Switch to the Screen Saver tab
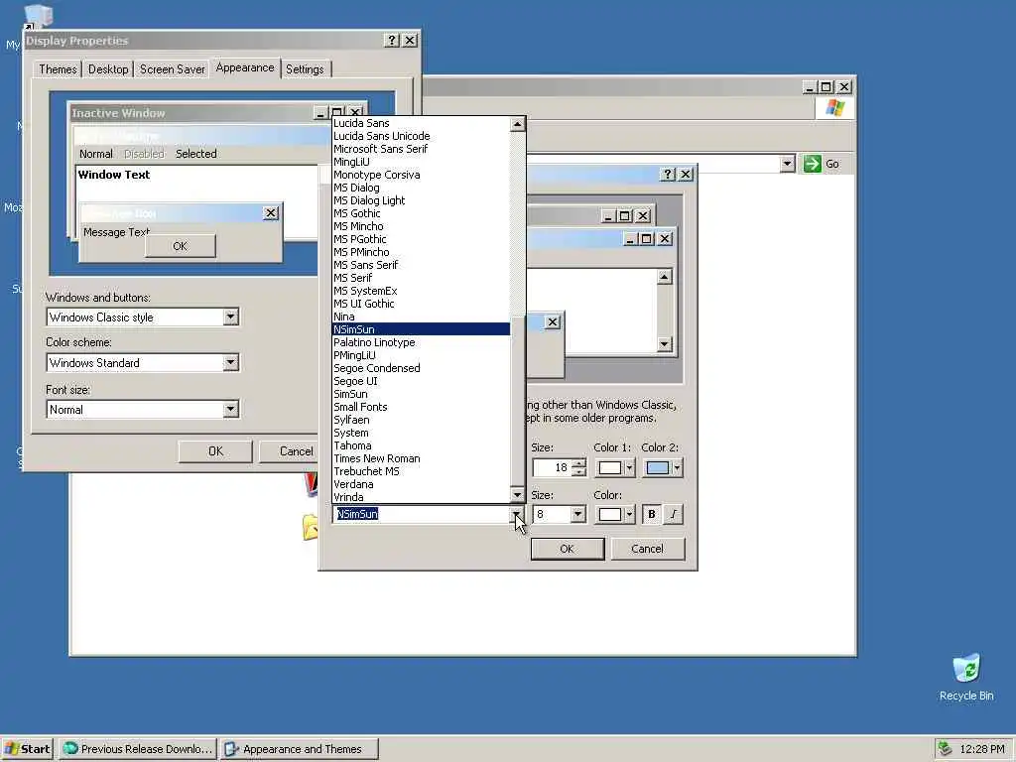Screen dimensions: 1016x762 coord(172,69)
